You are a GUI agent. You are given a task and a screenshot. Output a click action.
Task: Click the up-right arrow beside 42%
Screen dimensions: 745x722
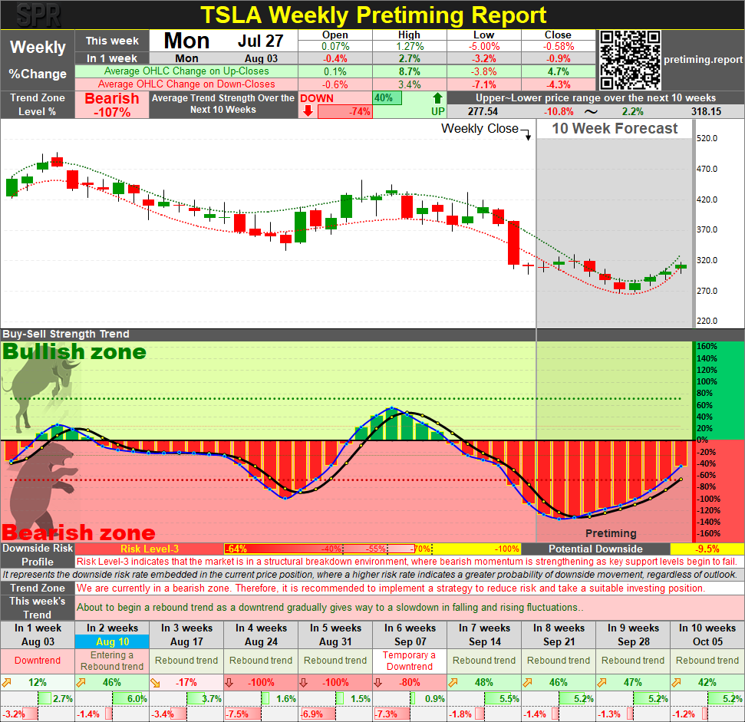click(676, 683)
